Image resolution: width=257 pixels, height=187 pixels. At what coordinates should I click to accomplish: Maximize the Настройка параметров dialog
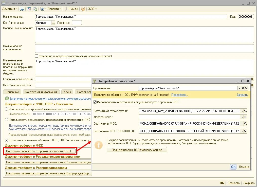[x=243, y=81]
